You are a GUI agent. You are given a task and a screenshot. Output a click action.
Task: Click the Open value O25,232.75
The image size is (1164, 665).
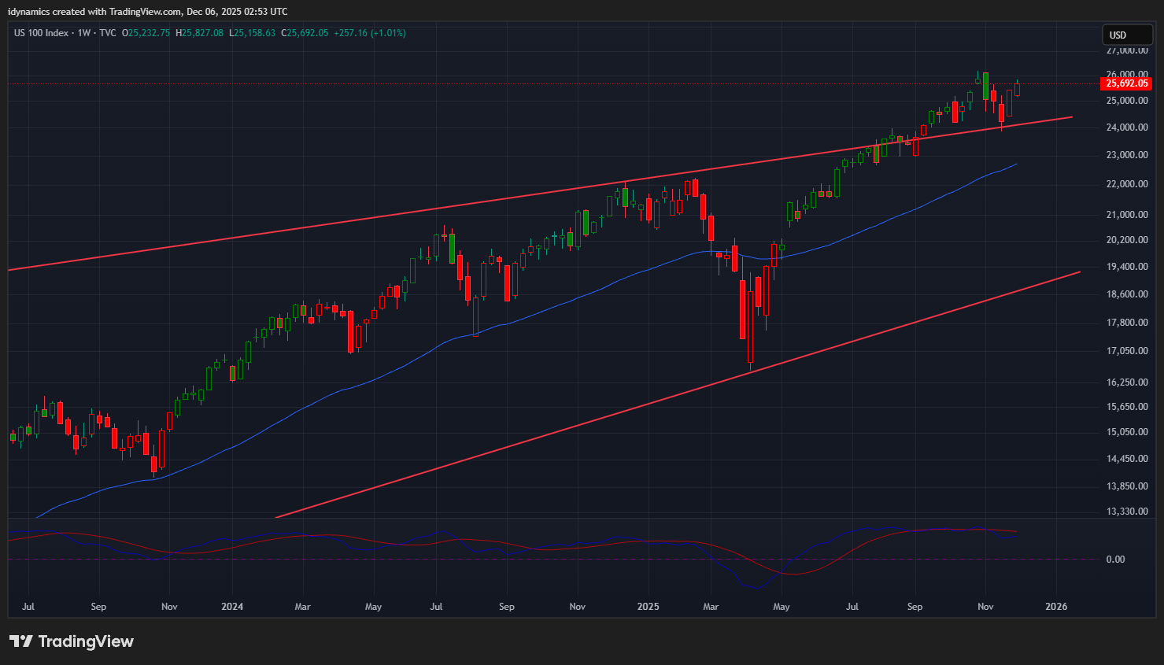[x=146, y=33]
